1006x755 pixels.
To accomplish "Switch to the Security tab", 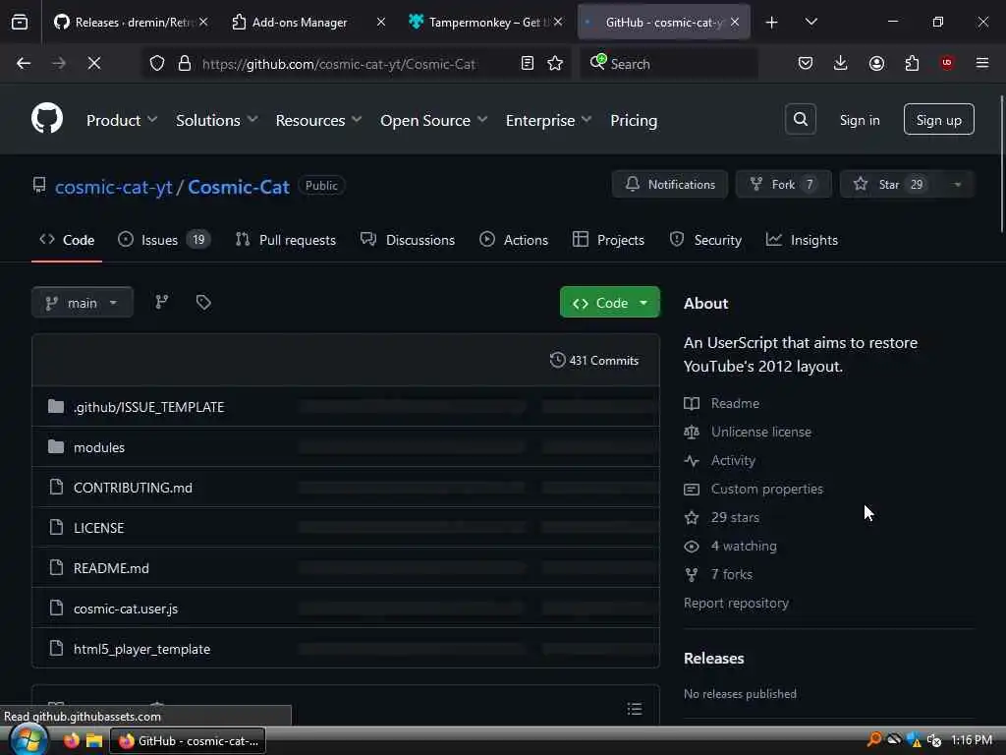I will click(705, 240).
